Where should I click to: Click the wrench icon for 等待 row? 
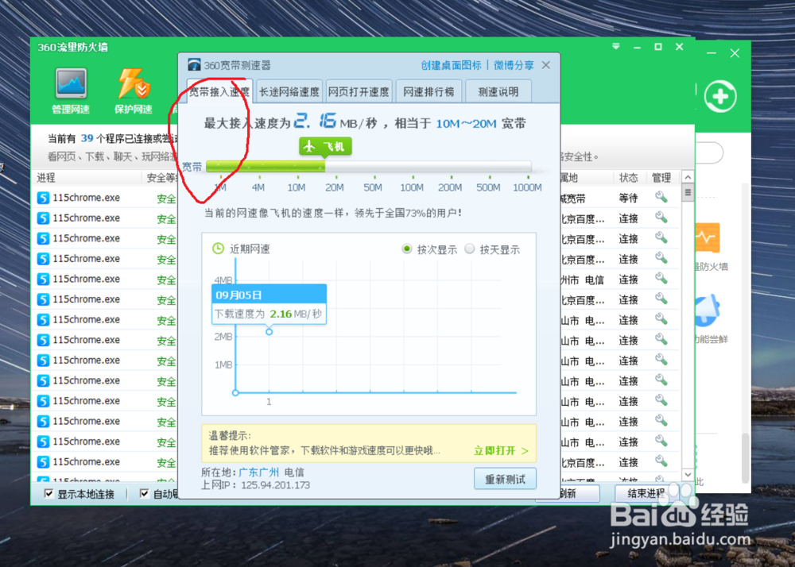tap(661, 197)
